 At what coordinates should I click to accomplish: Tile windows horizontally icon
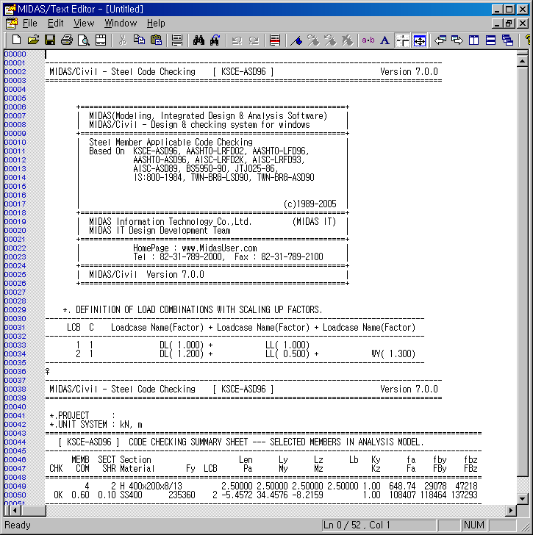click(x=490, y=40)
